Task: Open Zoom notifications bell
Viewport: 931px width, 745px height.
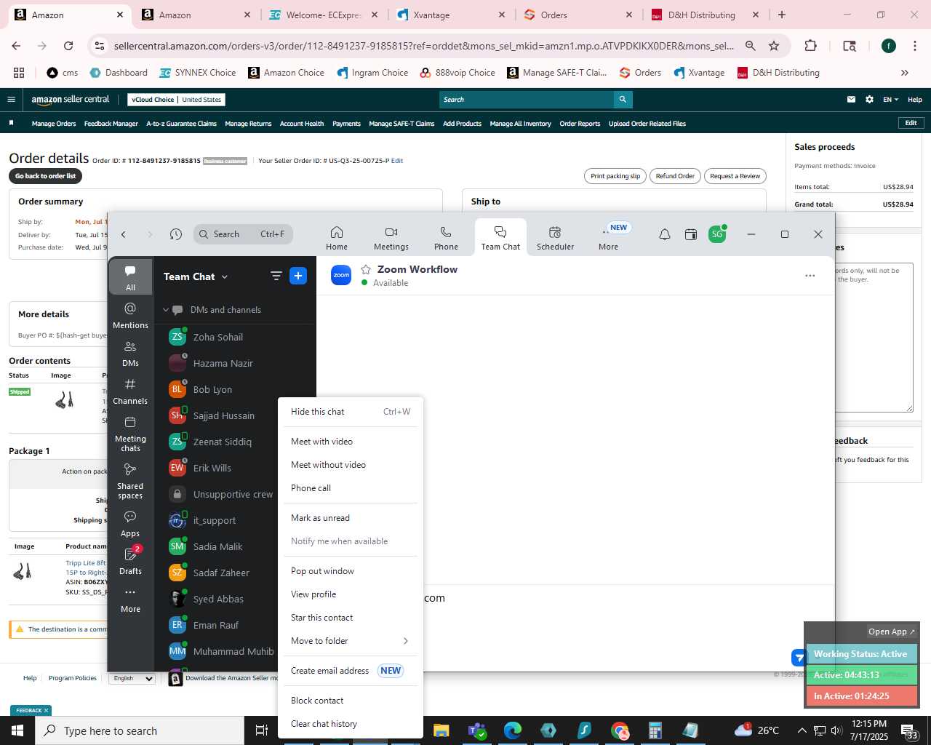Action: click(664, 234)
